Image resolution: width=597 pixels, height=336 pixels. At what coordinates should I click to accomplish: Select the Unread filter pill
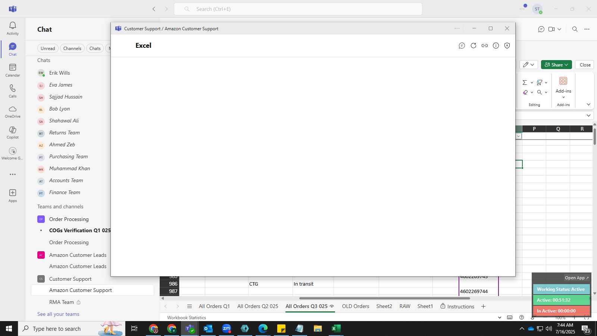[48, 48]
